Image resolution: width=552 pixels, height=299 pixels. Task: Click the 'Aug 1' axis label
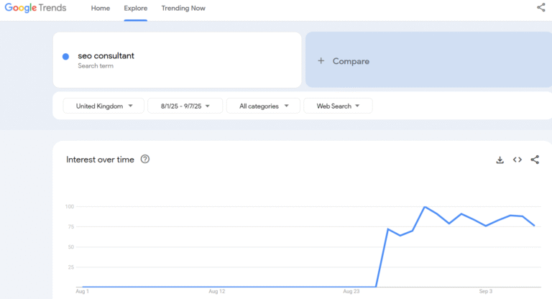point(83,291)
